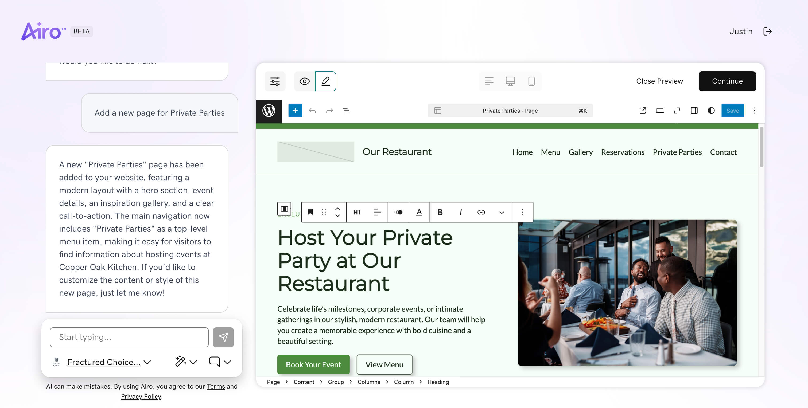Toggle Bold in the block toolbar

[x=440, y=212]
